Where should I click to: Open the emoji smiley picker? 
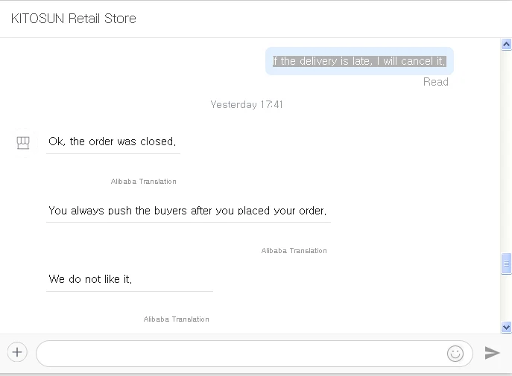pyautogui.click(x=455, y=353)
